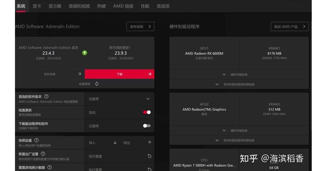Select the AMD Ryzen 7 5800H CPU text
327x171 pixels.
pyautogui.click(x=204, y=165)
